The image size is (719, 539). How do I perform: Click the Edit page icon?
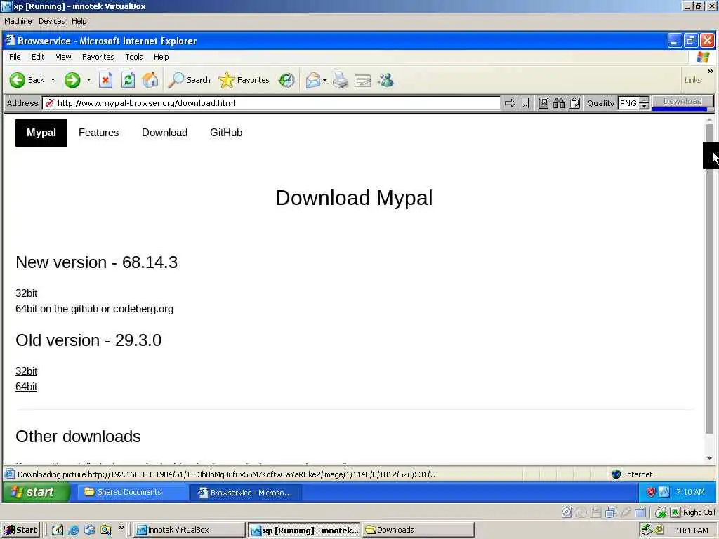[363, 81]
